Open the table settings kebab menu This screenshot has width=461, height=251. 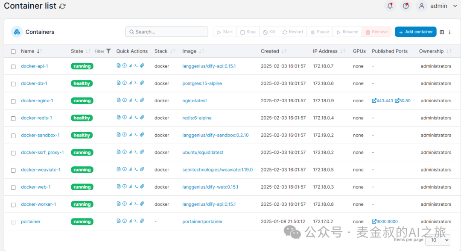click(449, 32)
